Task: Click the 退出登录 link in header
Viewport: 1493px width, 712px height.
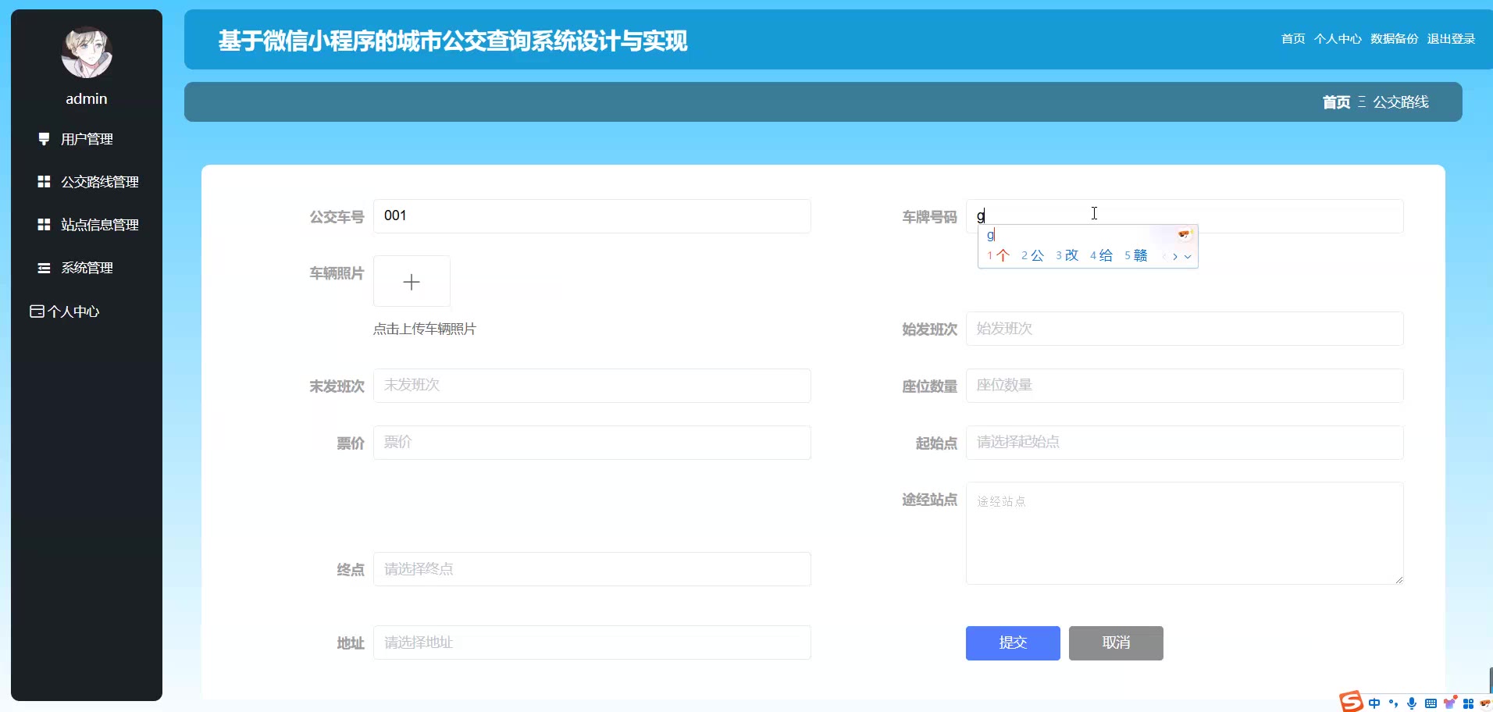Action: tap(1451, 39)
